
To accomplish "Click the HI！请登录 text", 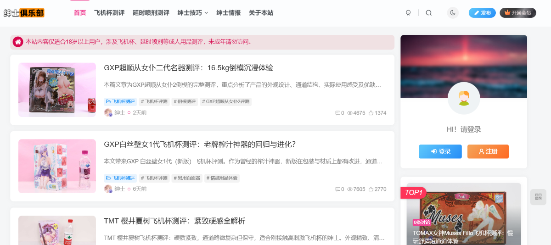I will (464, 129).
